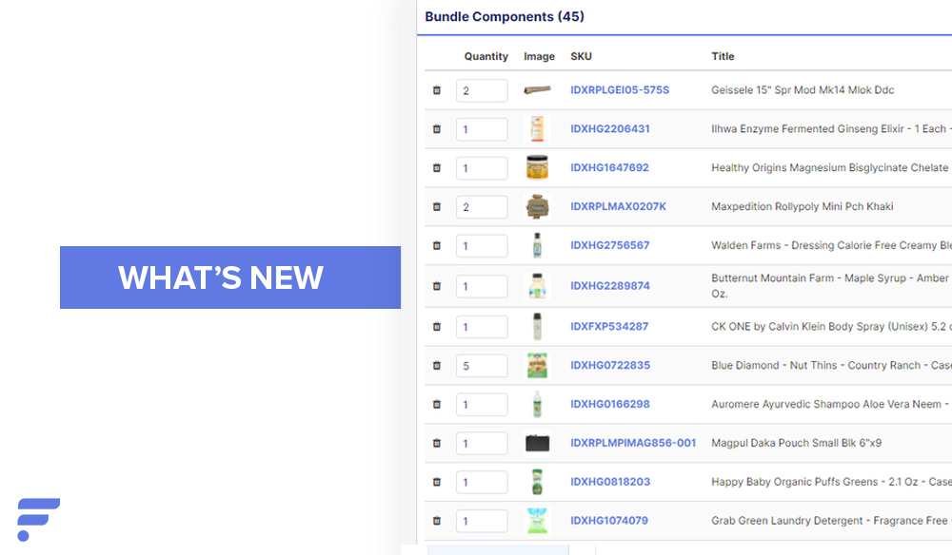Remove the Healthy Origins Magnesium component

(437, 168)
